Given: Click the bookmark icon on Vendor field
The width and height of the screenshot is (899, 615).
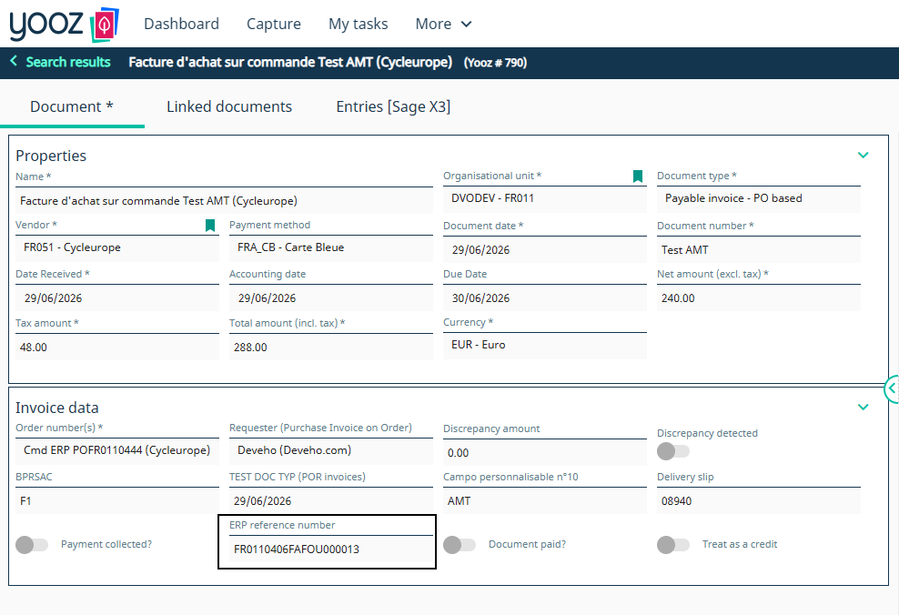Looking at the screenshot, I should 210,226.
